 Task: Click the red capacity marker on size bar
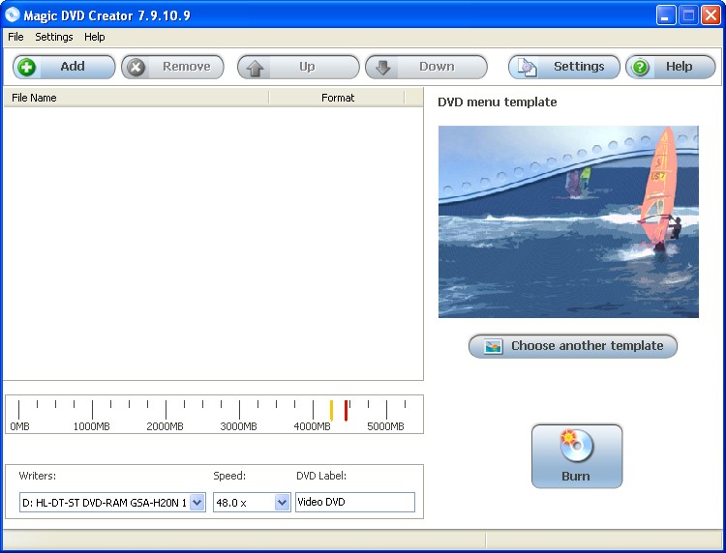[346, 410]
